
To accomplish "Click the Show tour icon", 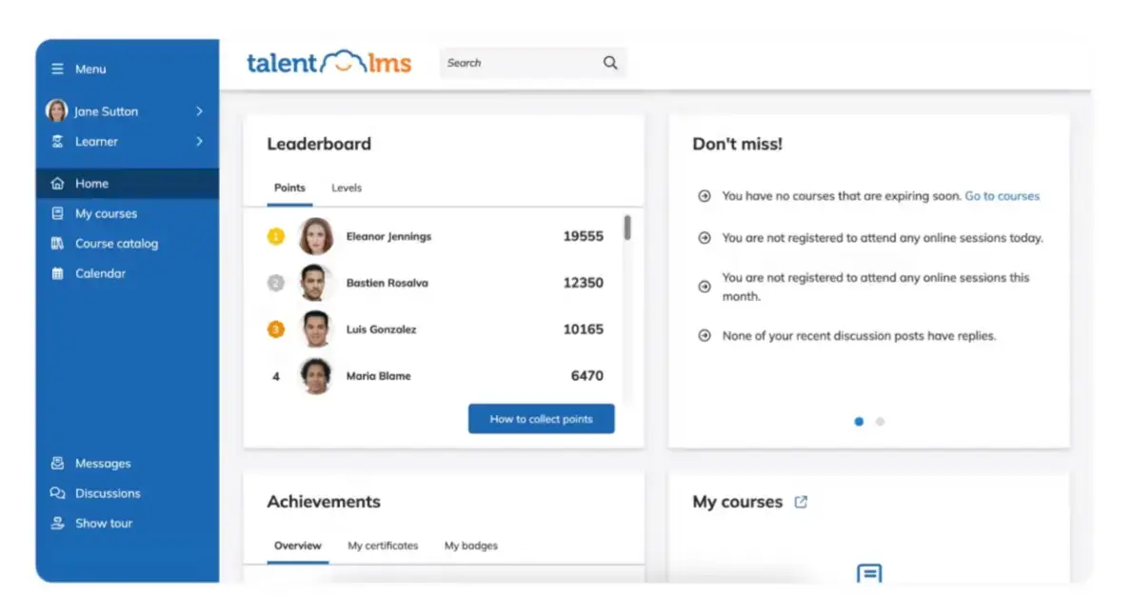I will [57, 523].
